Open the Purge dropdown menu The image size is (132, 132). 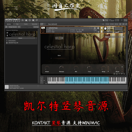[97, 30]
